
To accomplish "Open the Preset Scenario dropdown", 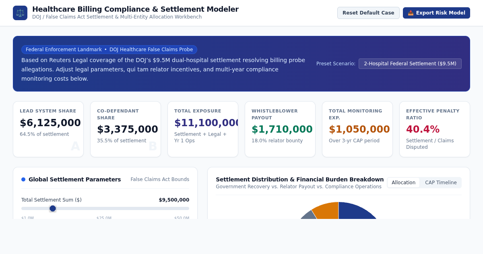I will point(410,64).
